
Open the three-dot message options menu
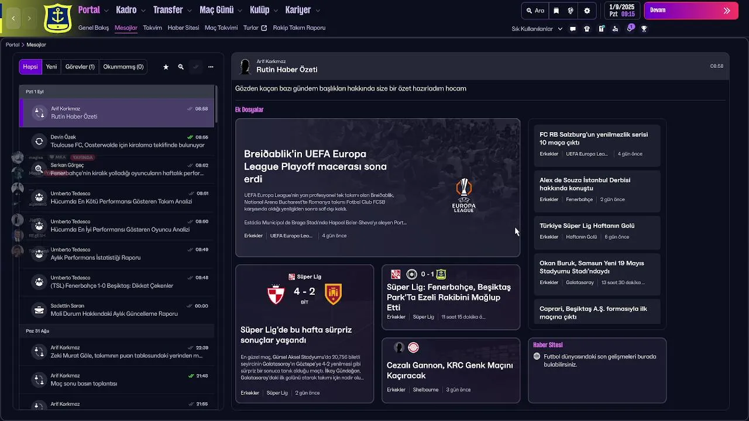pos(211,67)
